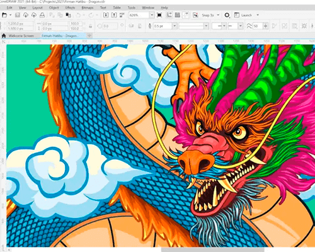Click the Cut icon in the toolbar

coord(52,15)
